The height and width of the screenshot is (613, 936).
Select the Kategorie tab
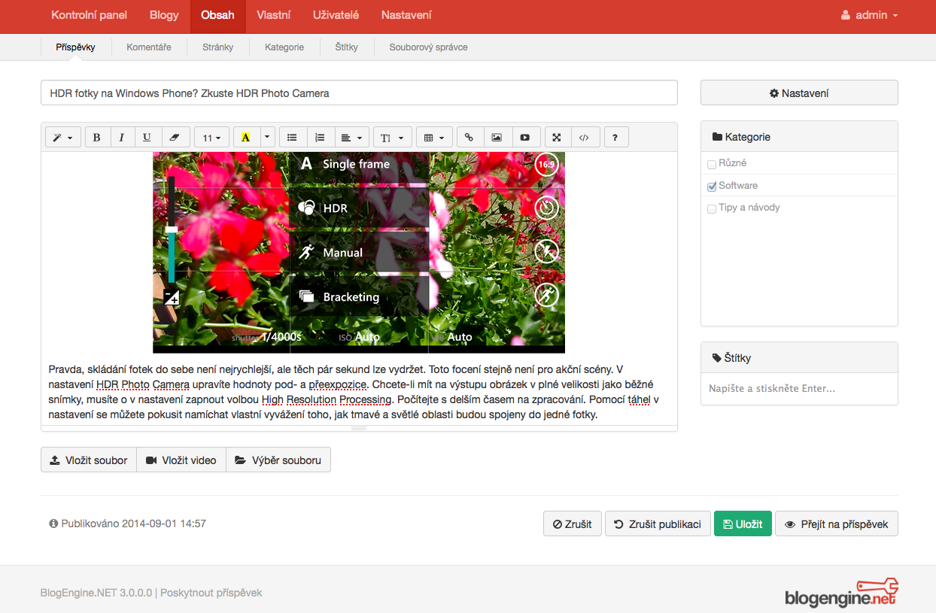[x=284, y=47]
